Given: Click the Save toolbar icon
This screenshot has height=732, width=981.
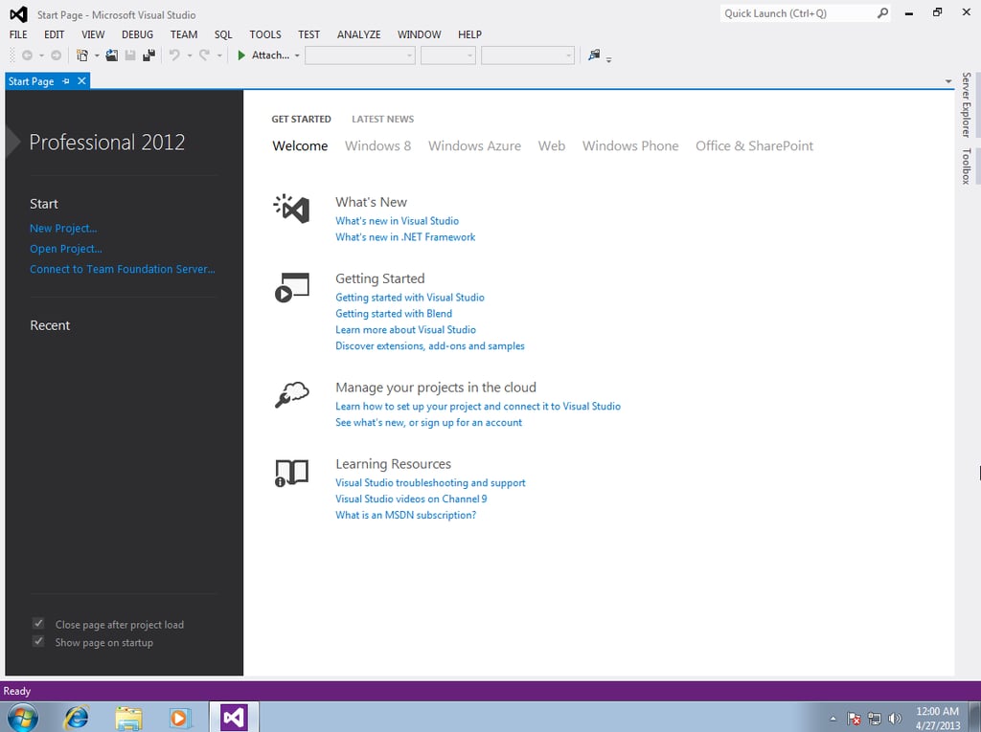Looking at the screenshot, I should 130,55.
